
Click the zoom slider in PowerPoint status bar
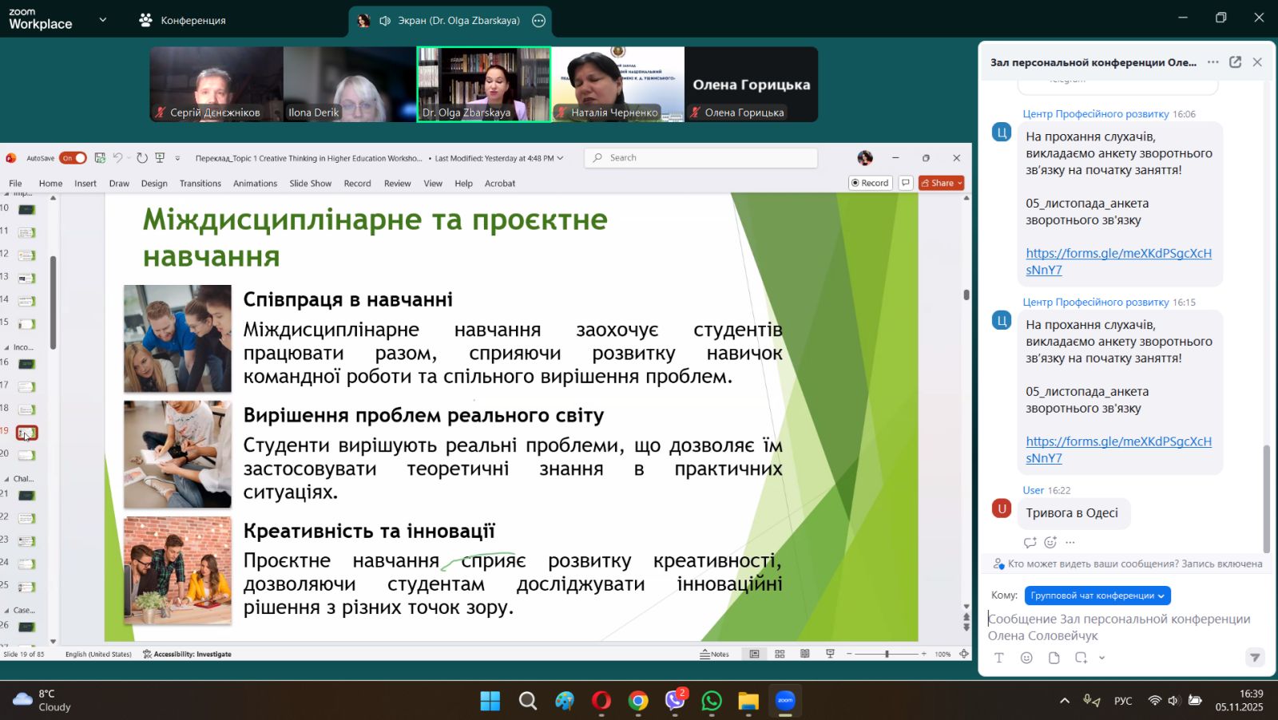coord(887,654)
